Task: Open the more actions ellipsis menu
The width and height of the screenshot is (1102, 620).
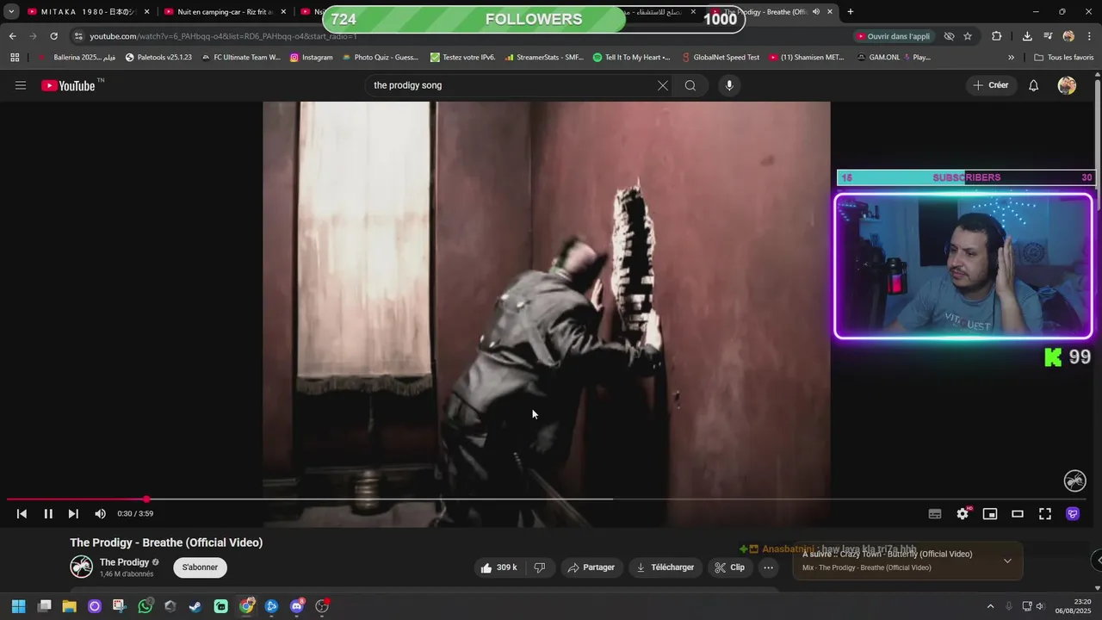Action: [769, 567]
